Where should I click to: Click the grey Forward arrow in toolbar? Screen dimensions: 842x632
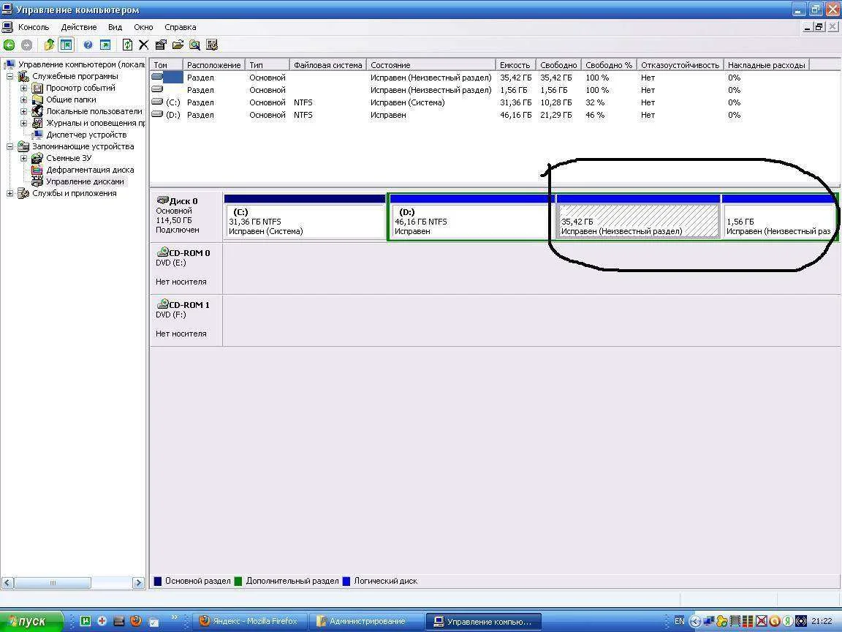(26, 45)
